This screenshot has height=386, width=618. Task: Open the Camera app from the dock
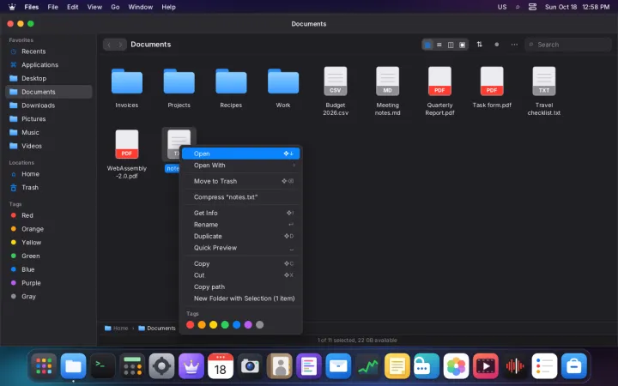250,366
